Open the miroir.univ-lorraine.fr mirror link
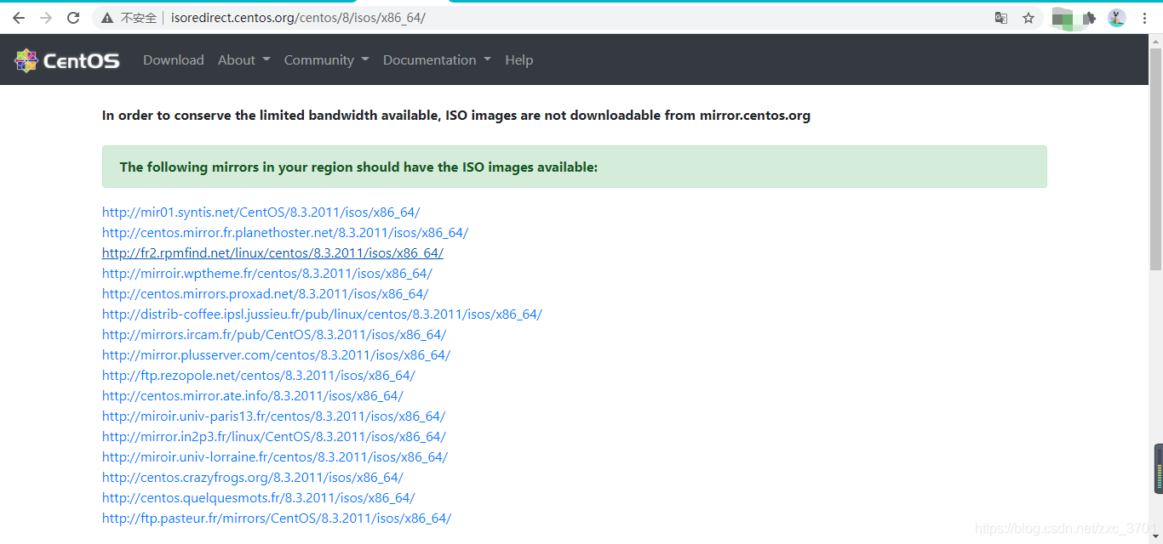 pyautogui.click(x=275, y=457)
